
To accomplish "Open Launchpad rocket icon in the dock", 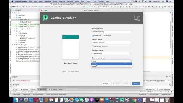I will pyautogui.click(x=26, y=100).
